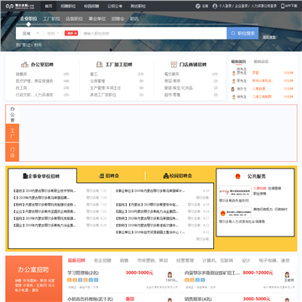The image size is (302, 302).
Task: Select the 工厂职位 search tab
Action: pyautogui.click(x=51, y=18)
